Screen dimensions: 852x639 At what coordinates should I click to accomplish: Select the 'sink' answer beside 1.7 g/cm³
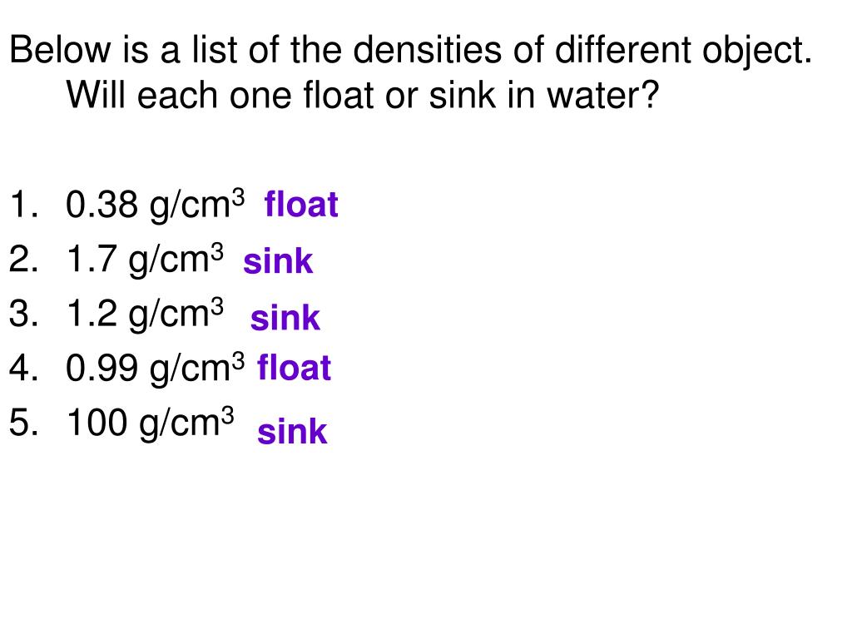[278, 261]
